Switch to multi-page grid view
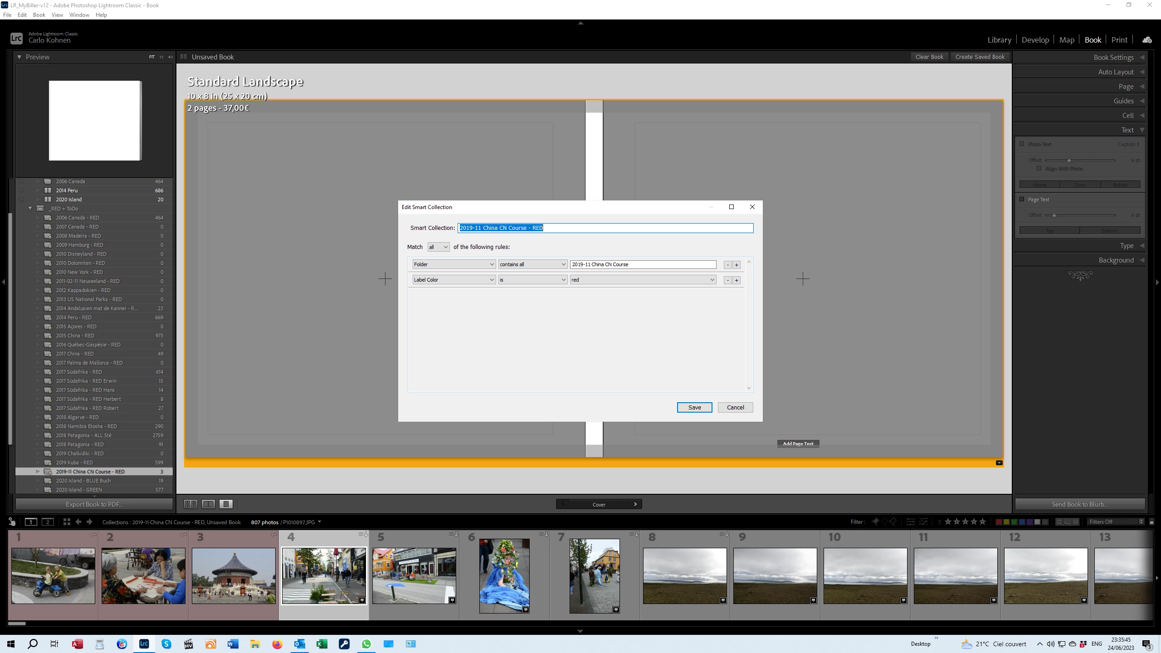The width and height of the screenshot is (1161, 653). (190, 504)
